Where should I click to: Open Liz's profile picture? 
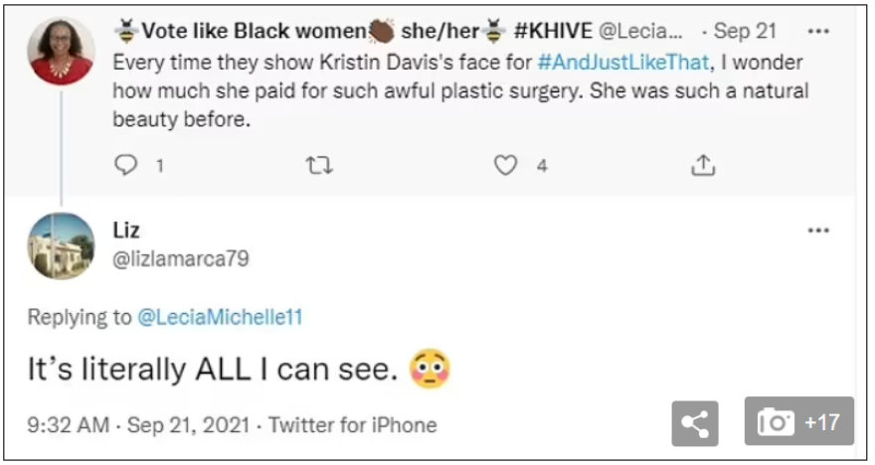point(61,245)
